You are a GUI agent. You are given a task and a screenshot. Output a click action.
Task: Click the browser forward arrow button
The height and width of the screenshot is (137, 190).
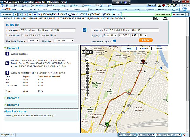(20, 15)
